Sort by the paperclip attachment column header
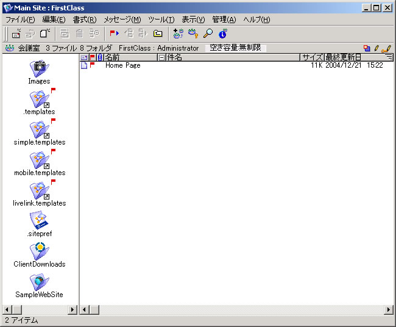This screenshot has width=396, height=327. 100,57
